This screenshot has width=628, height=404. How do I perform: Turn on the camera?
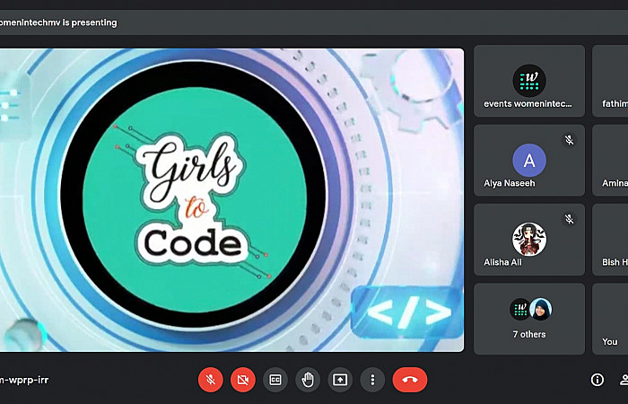tap(242, 380)
